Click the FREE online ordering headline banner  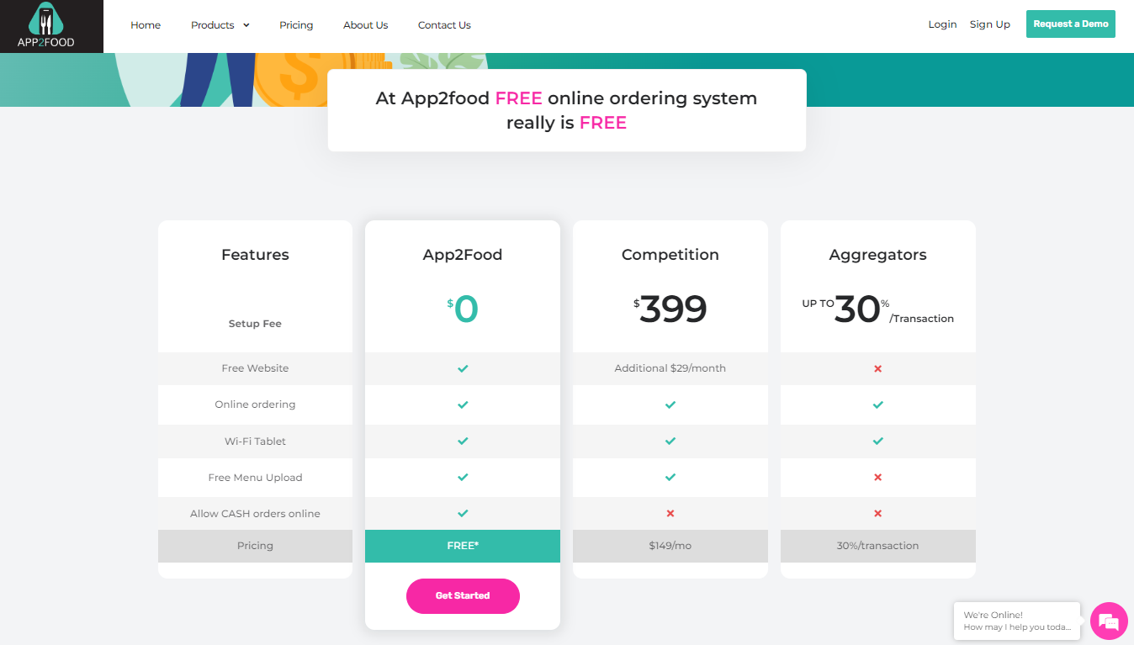click(567, 110)
